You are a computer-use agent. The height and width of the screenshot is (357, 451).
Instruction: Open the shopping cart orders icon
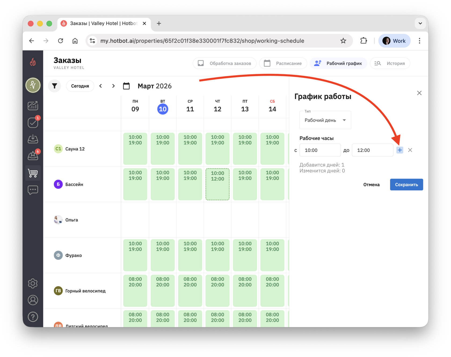(33, 173)
